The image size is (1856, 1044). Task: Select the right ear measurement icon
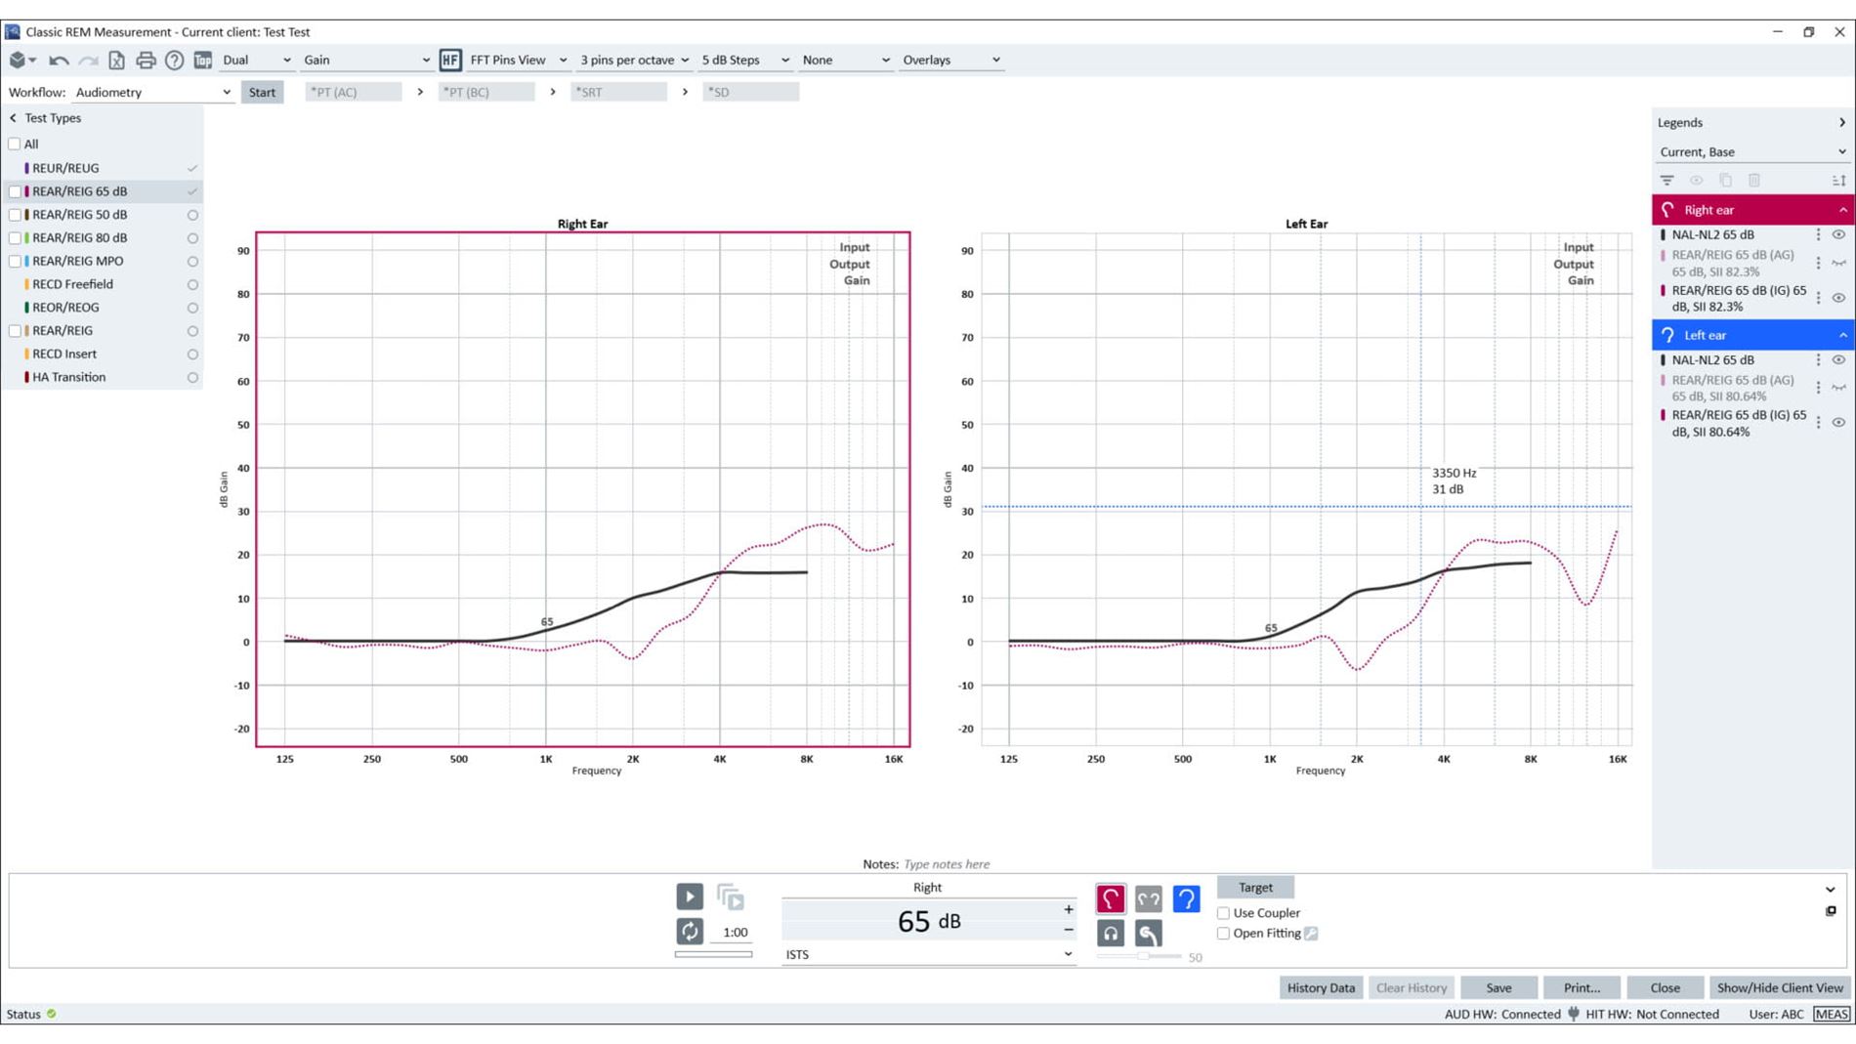pos(1111,899)
